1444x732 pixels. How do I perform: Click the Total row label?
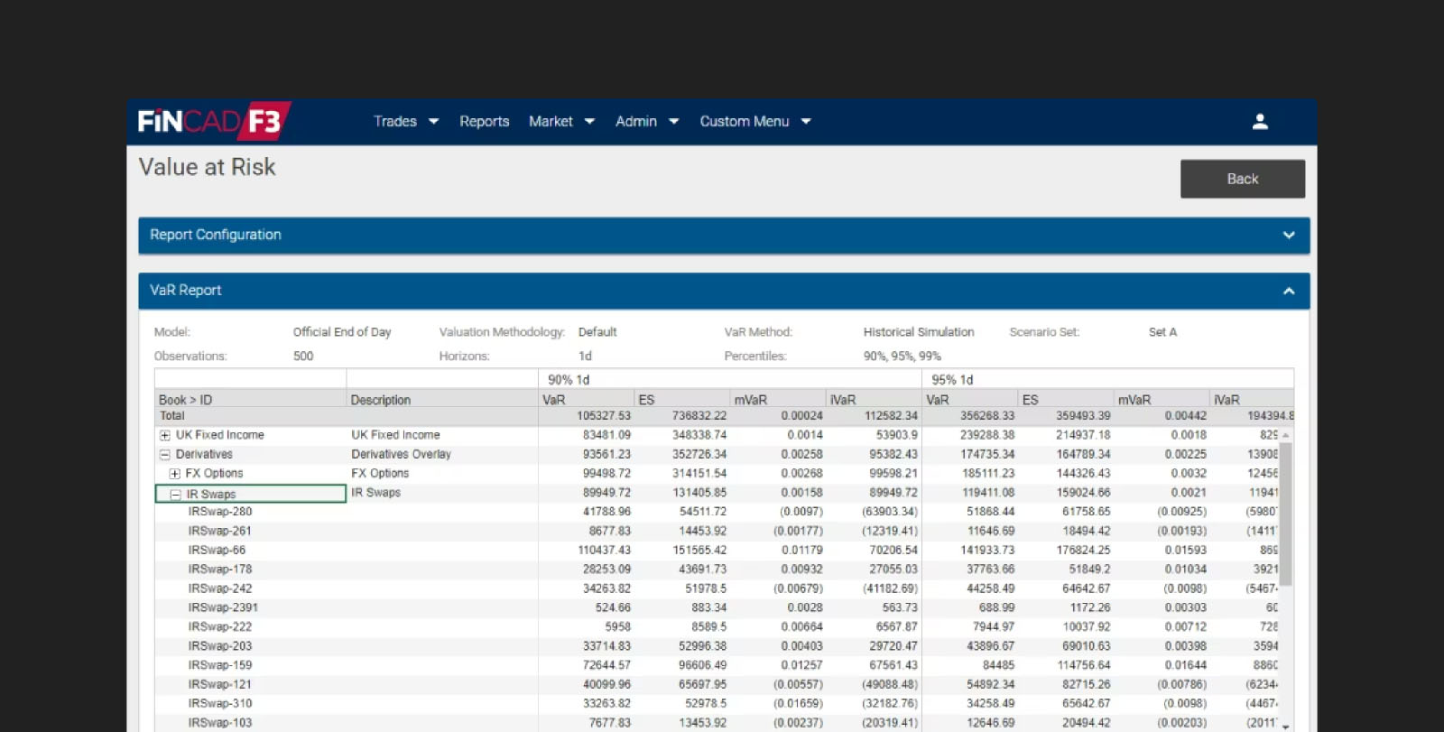172,416
